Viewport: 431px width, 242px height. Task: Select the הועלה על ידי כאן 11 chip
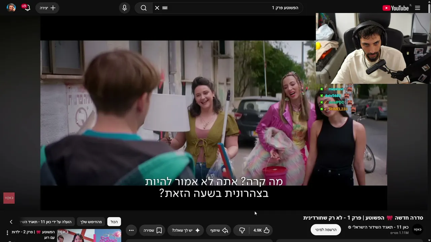click(x=47, y=222)
